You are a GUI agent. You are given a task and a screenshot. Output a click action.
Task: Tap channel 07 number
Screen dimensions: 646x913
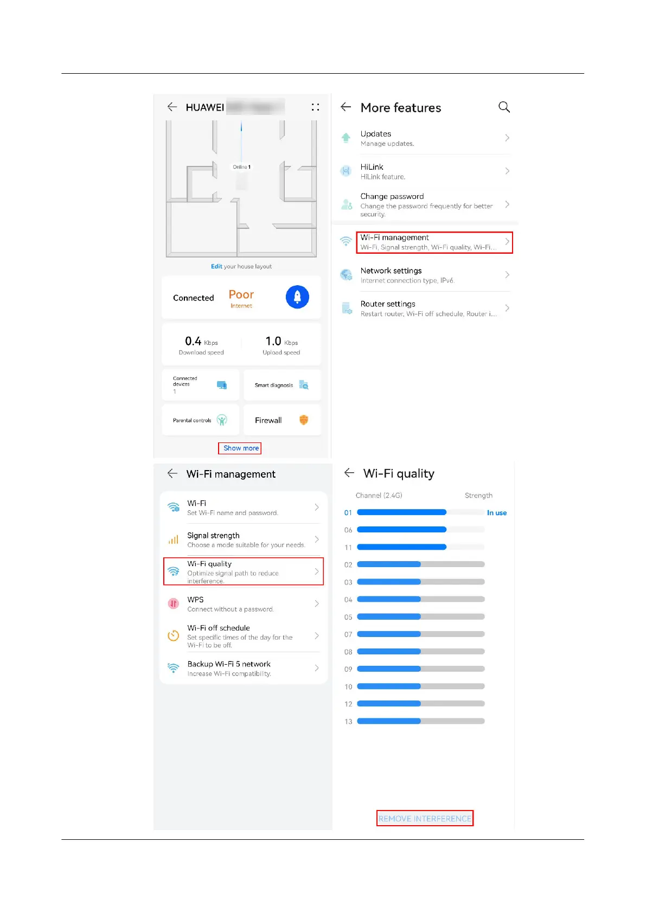[348, 634]
